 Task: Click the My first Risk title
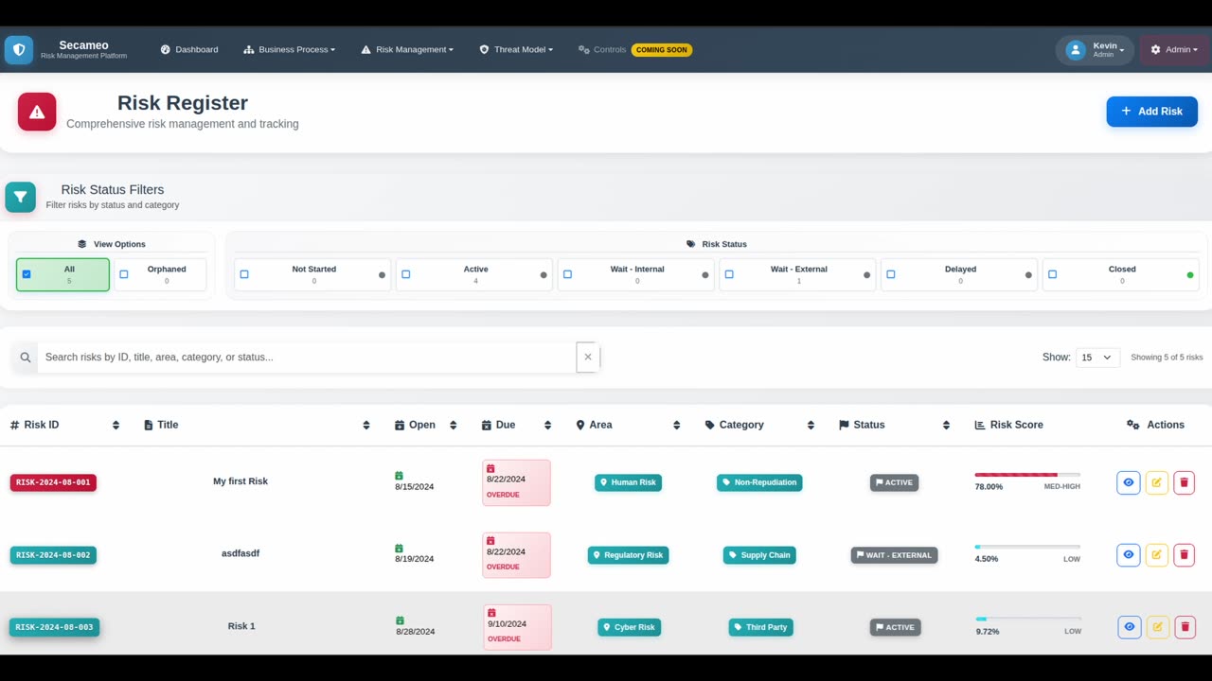241,481
